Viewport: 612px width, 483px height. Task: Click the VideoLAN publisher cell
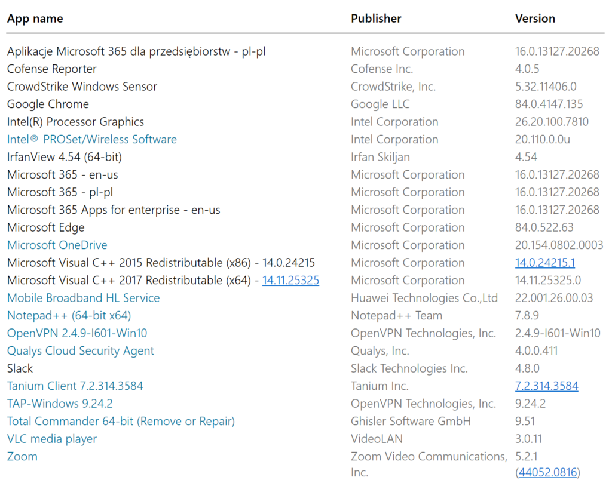click(377, 439)
